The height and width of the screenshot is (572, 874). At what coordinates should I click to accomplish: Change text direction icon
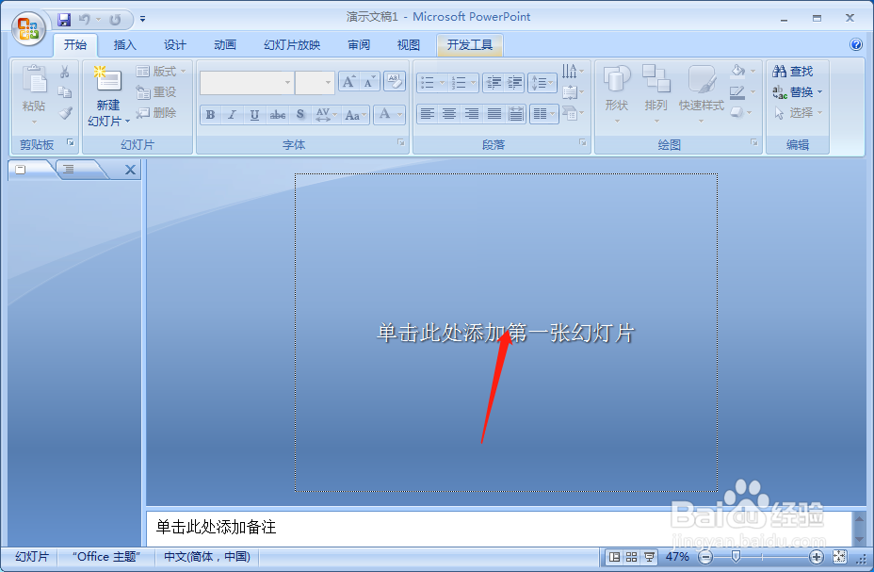click(573, 71)
